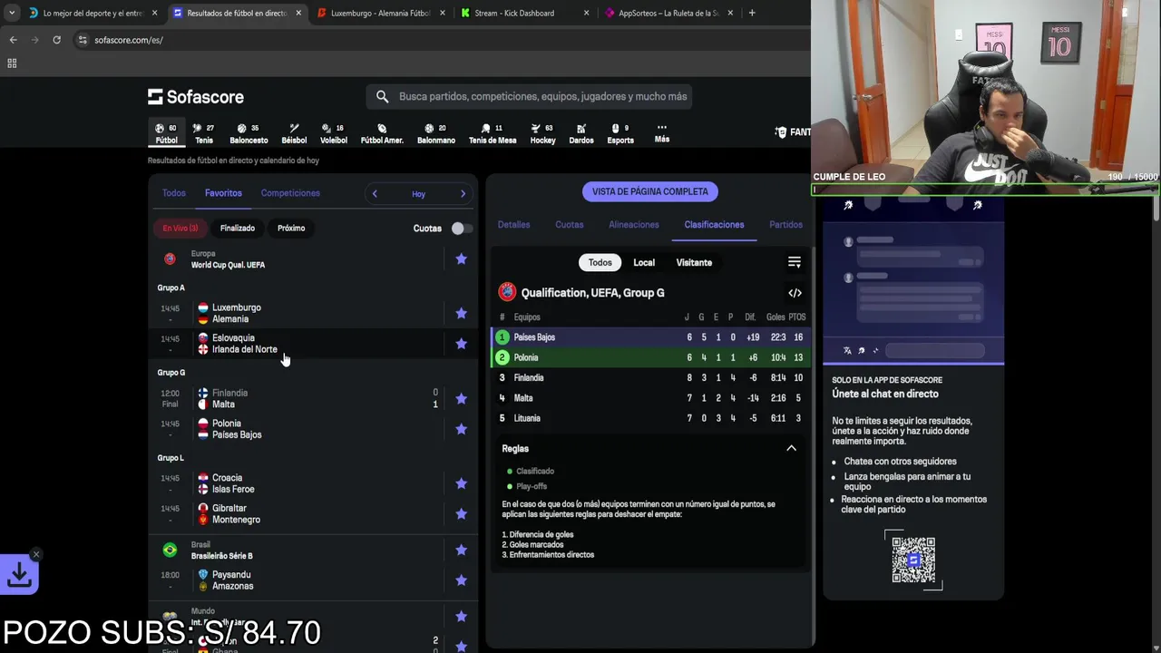This screenshot has height=653, width=1161.
Task: Select the Fútbol sport icon
Action: [166, 133]
